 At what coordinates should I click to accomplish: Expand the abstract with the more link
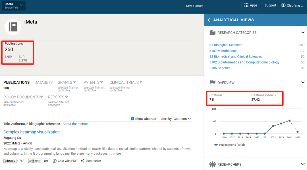[x=117, y=154]
